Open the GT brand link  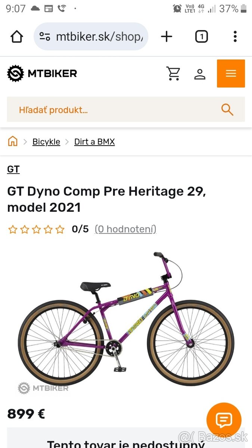coord(13,169)
